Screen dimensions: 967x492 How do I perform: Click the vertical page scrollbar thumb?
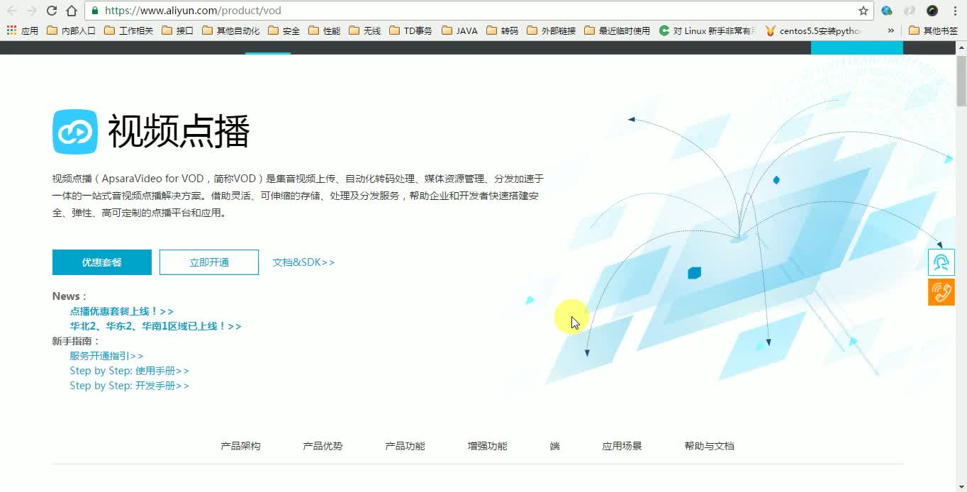(x=961, y=82)
